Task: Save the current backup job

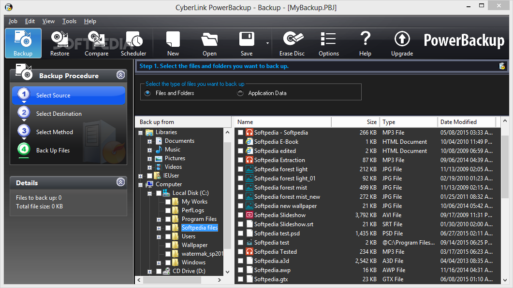Action: tap(247, 43)
